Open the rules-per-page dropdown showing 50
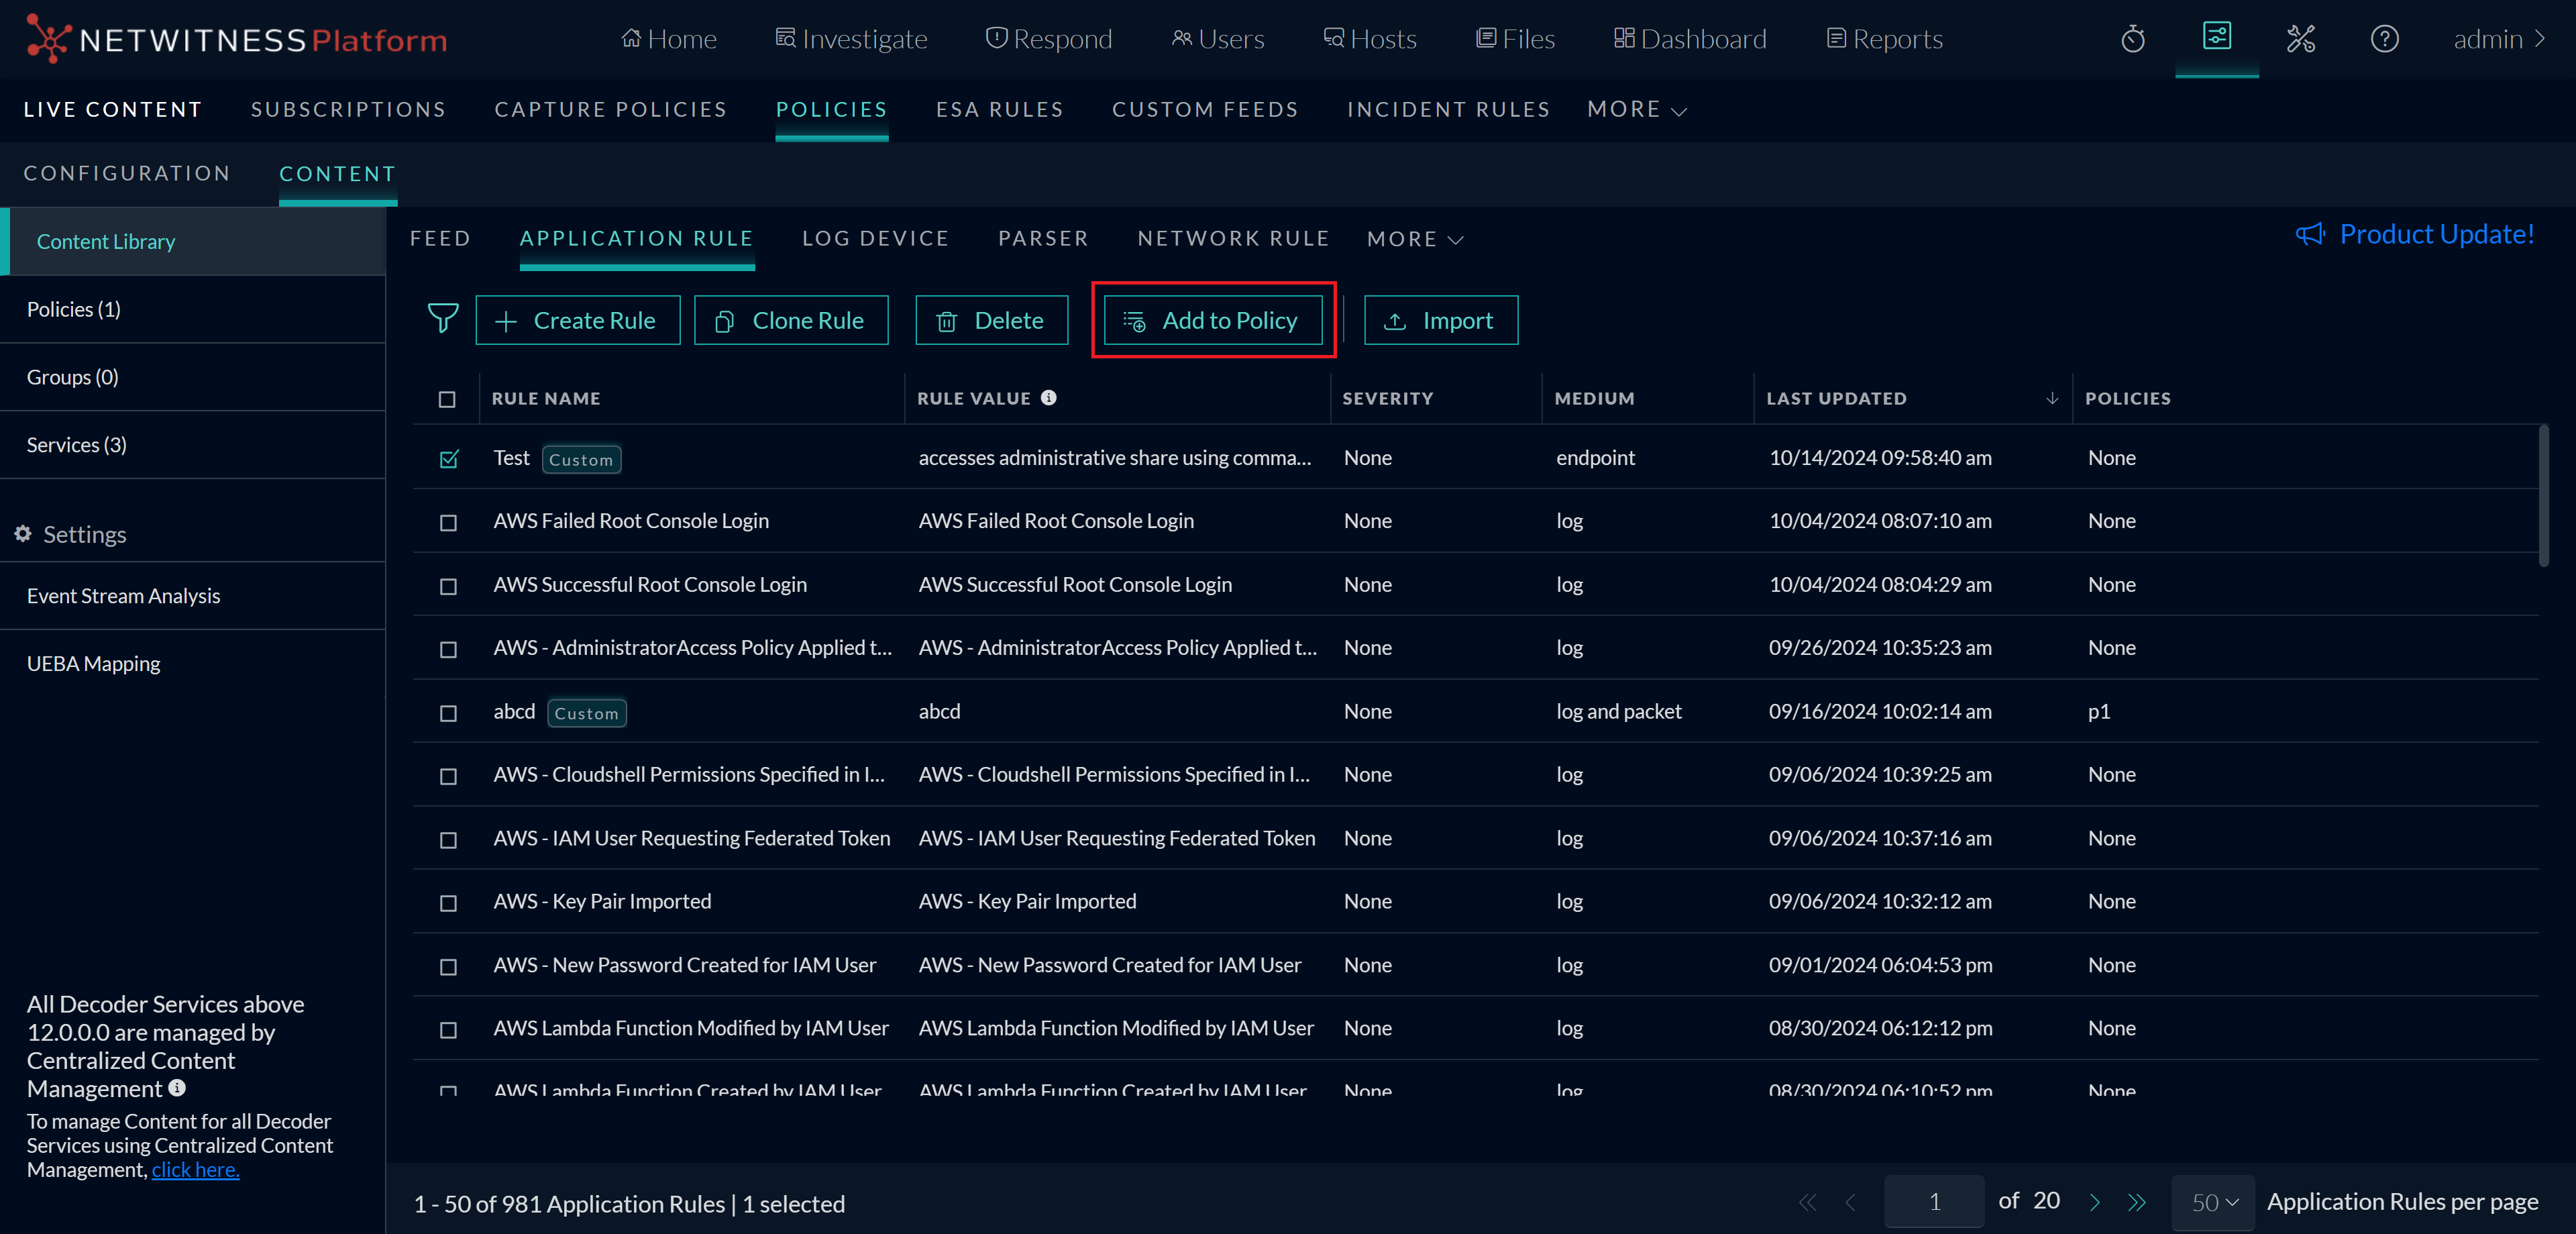Screen dimensions: 2576x1234 coord(2212,1202)
